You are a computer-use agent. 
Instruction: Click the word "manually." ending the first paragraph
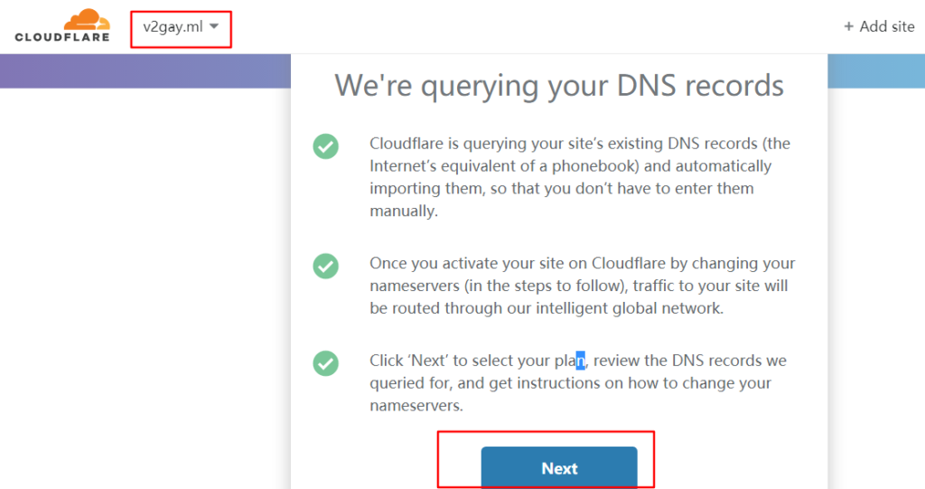[403, 212]
